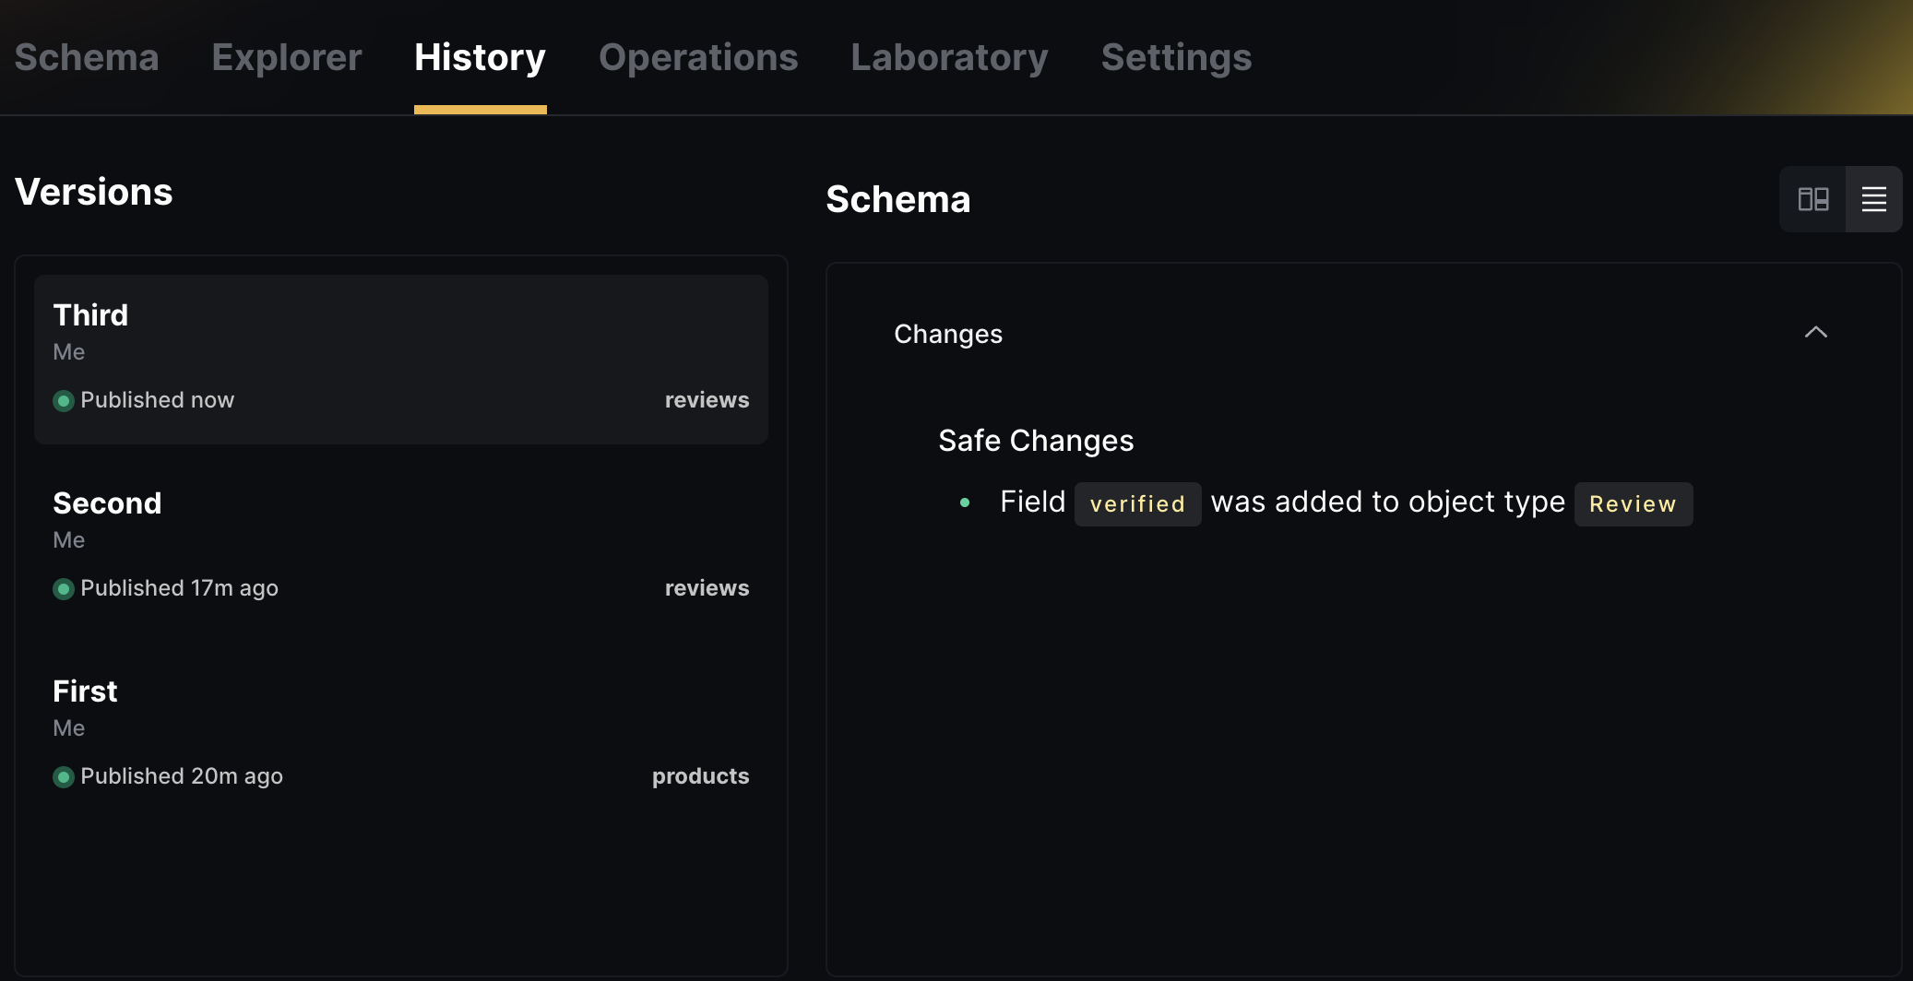
Task: Click the products service label
Action: [700, 776]
